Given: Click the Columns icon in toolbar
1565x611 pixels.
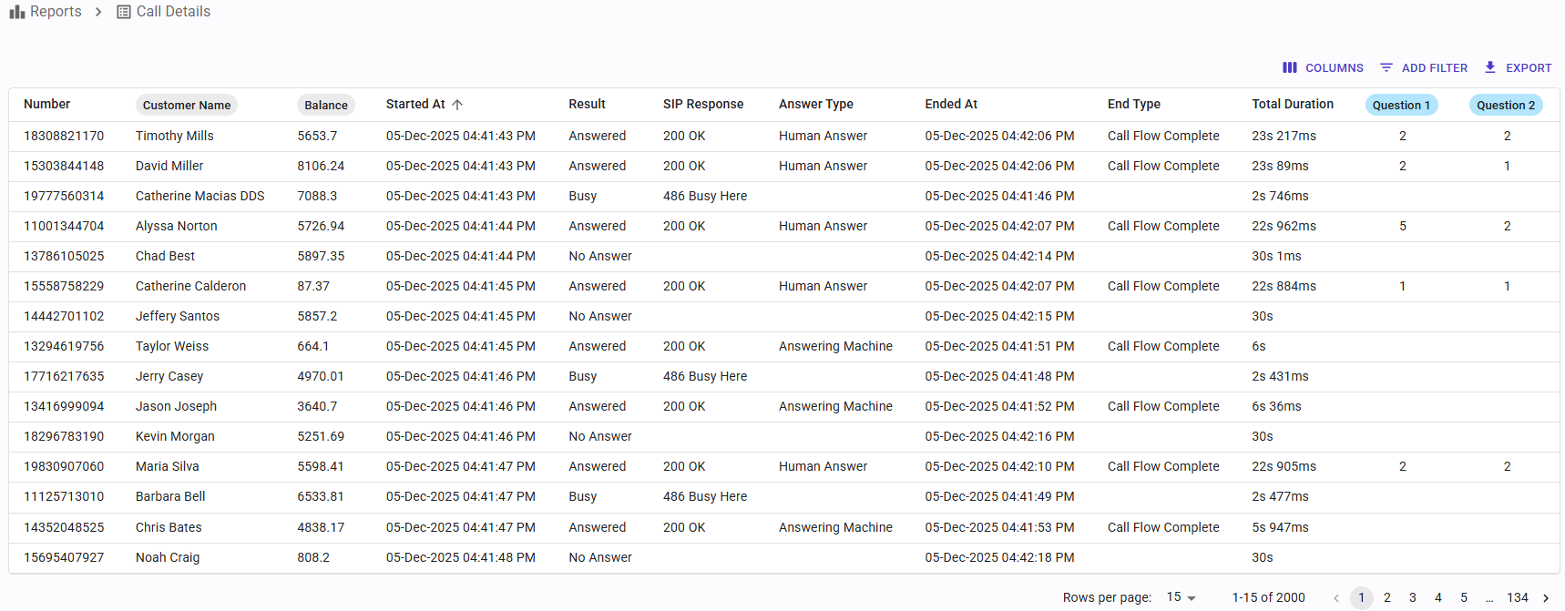Looking at the screenshot, I should 1290,67.
